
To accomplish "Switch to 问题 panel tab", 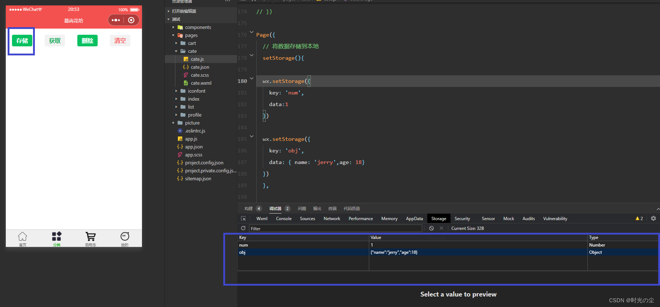I will coord(302,209).
